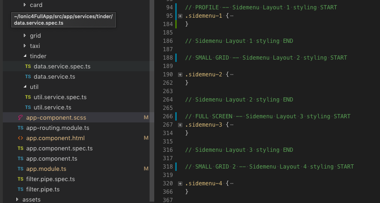This screenshot has height=203, width=380.
Task: Unfold the .sidemenu-3 code block
Action: coord(180,125)
